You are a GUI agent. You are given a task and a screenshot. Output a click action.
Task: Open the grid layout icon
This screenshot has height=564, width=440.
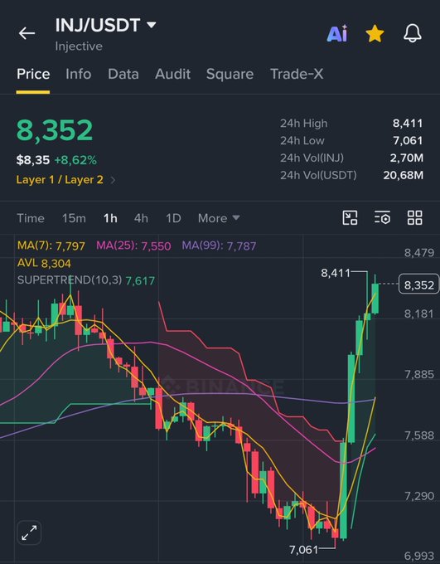pyautogui.click(x=414, y=217)
